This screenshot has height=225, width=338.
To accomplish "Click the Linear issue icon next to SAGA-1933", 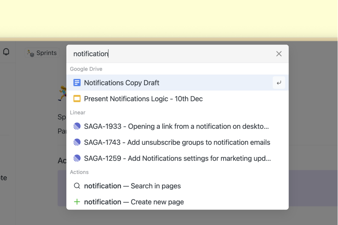I will (78, 126).
